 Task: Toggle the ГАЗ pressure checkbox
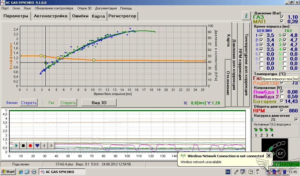click(282, 17)
